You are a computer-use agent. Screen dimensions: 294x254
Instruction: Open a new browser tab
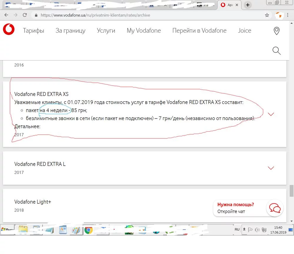click(248, 5)
